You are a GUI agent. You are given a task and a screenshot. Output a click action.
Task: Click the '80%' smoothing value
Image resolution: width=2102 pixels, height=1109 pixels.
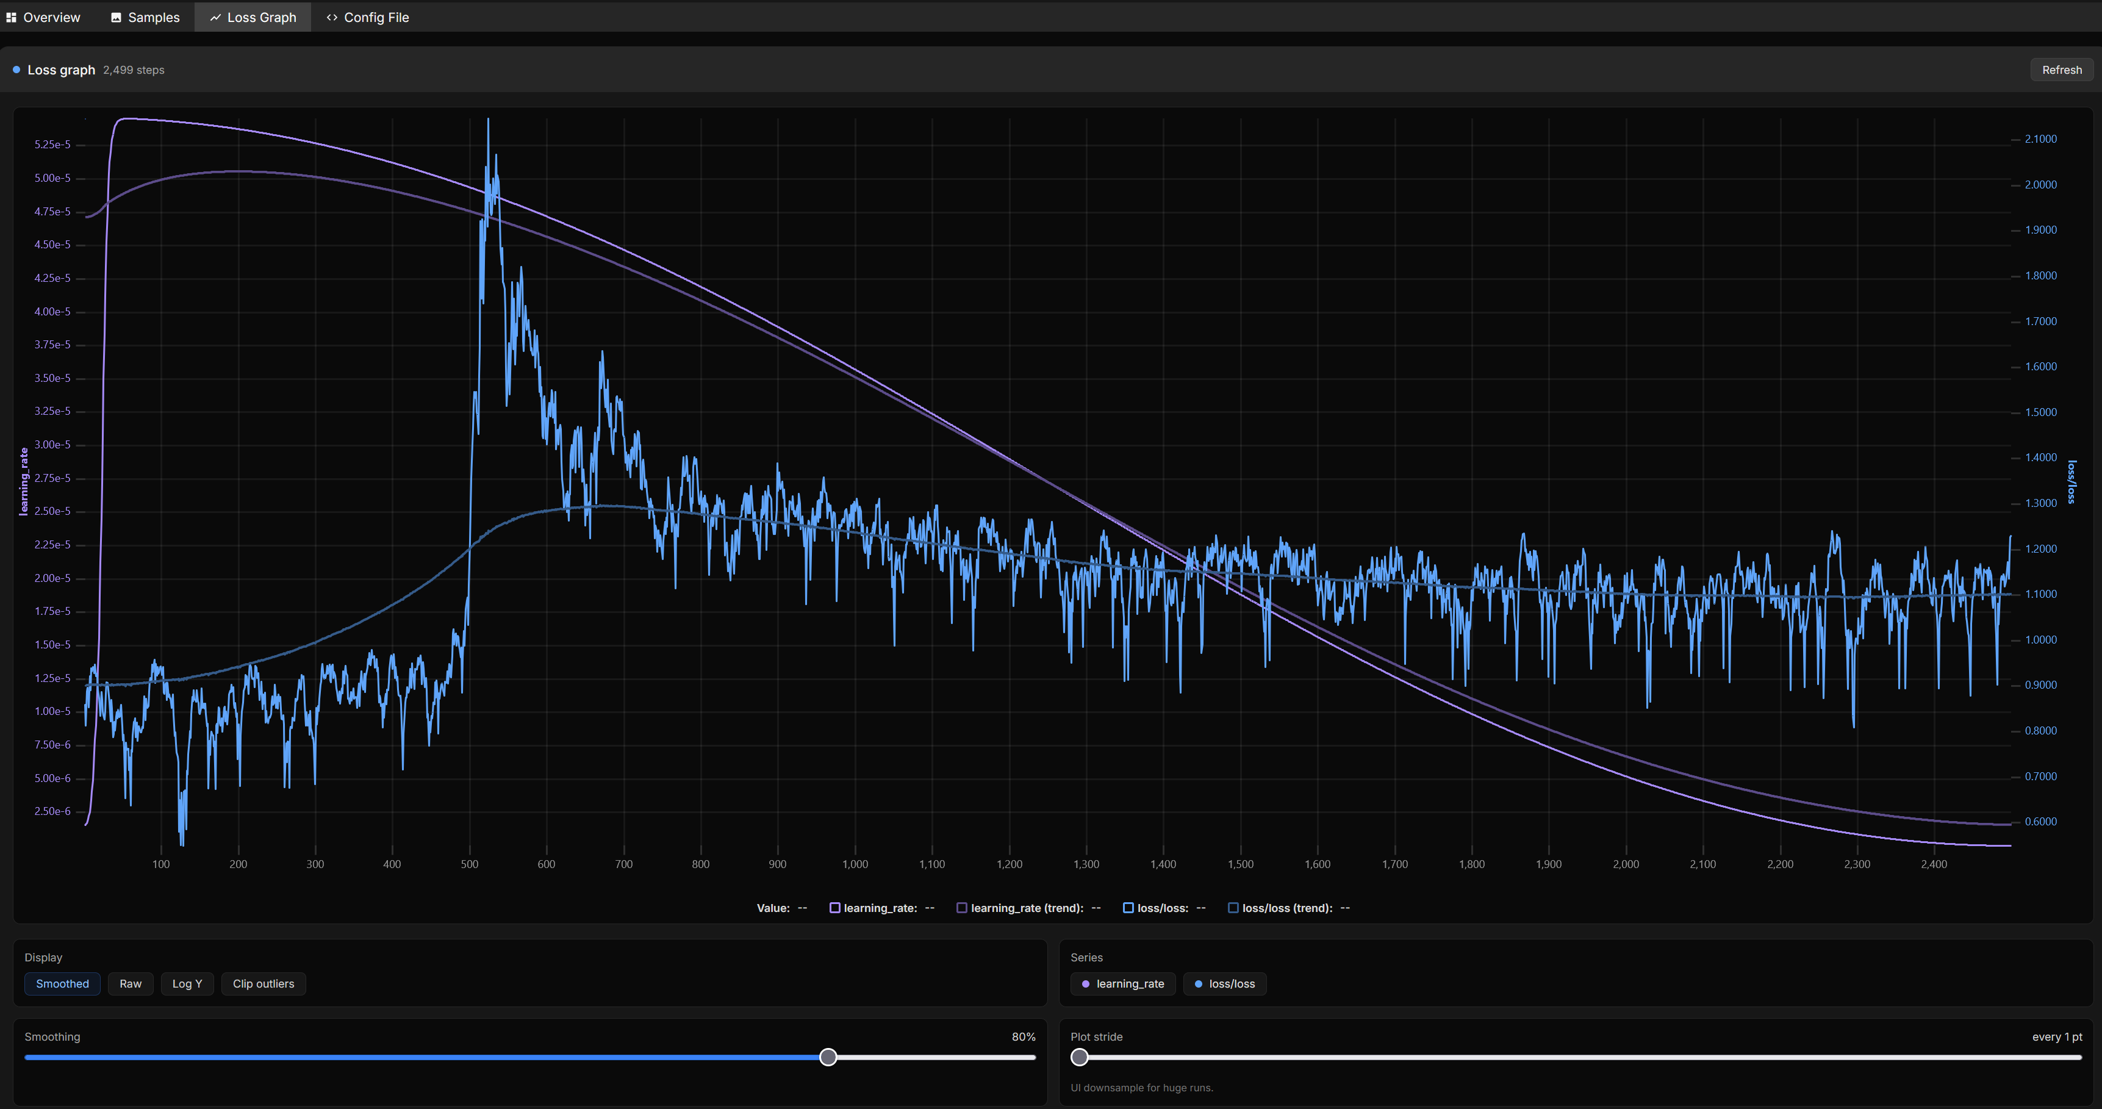[1024, 1037]
